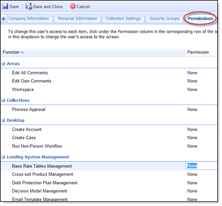Go to the Security Groups tab

click(x=164, y=18)
